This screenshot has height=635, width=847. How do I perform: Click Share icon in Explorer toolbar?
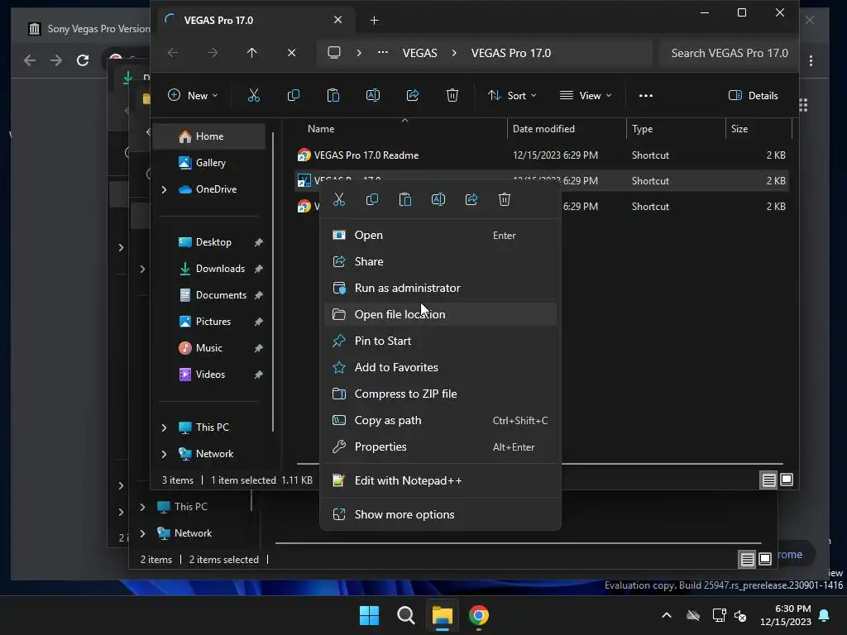[x=413, y=96]
